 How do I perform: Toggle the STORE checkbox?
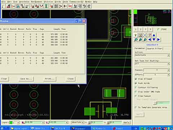[158, 29]
